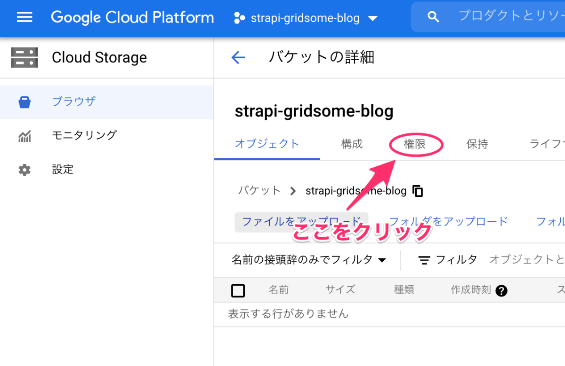This screenshot has width=565, height=366.
Task: Sort by the サイズ column header
Action: pos(340,289)
